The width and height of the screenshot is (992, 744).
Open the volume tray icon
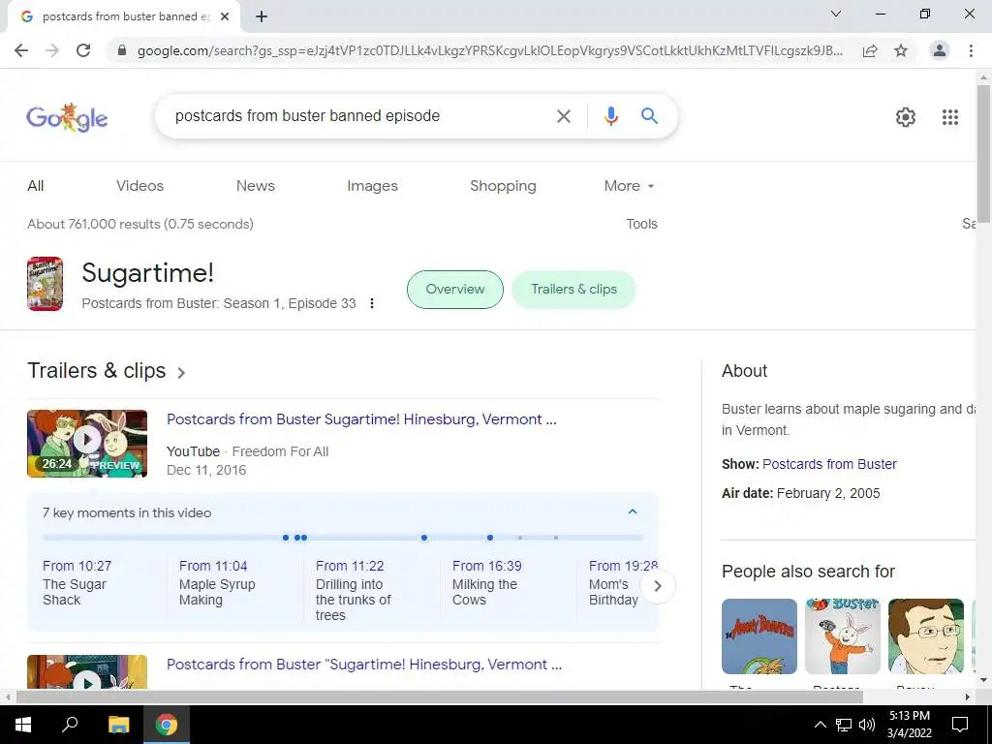tap(867, 725)
